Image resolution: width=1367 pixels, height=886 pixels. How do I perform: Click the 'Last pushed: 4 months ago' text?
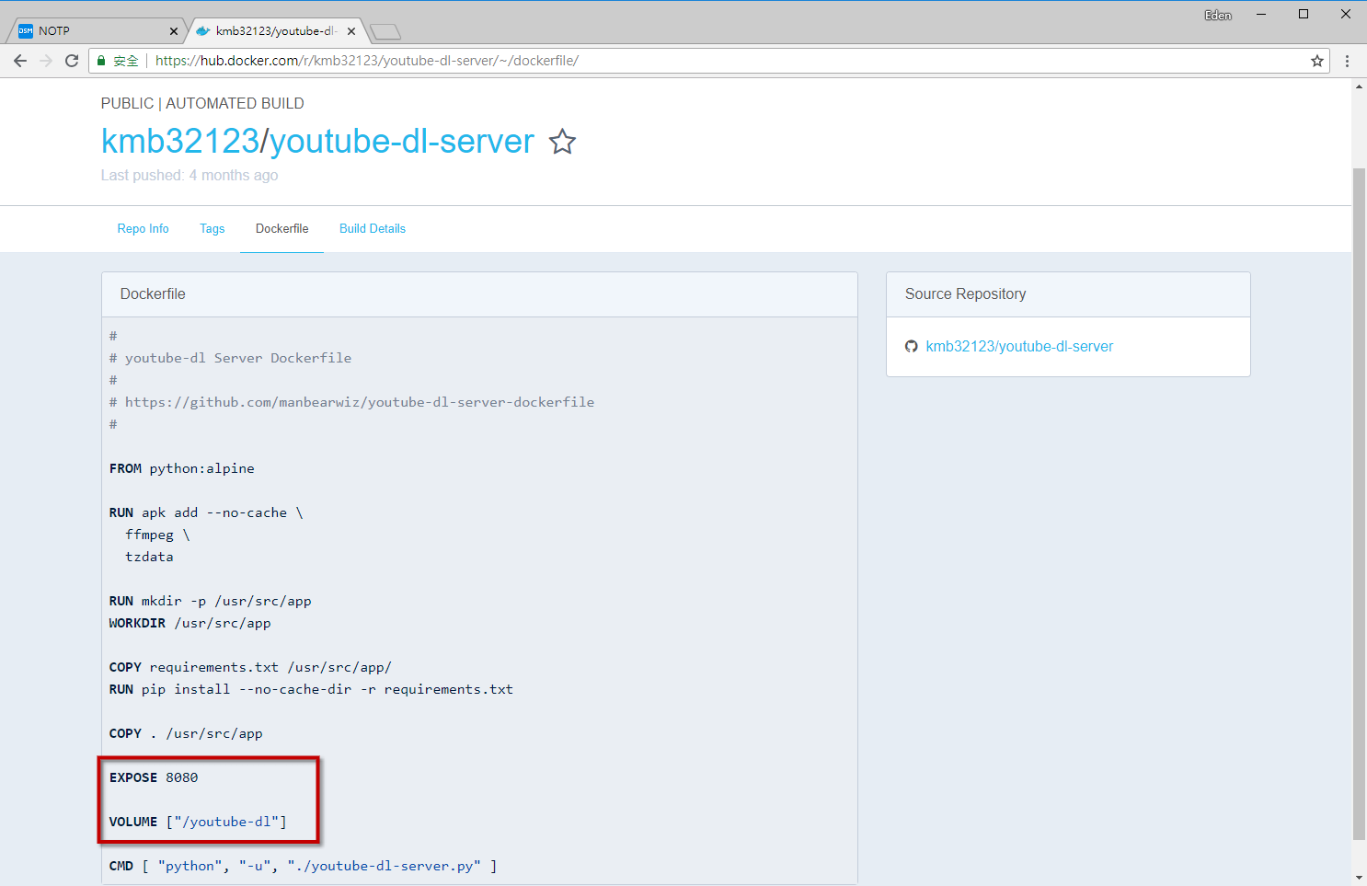click(x=190, y=176)
